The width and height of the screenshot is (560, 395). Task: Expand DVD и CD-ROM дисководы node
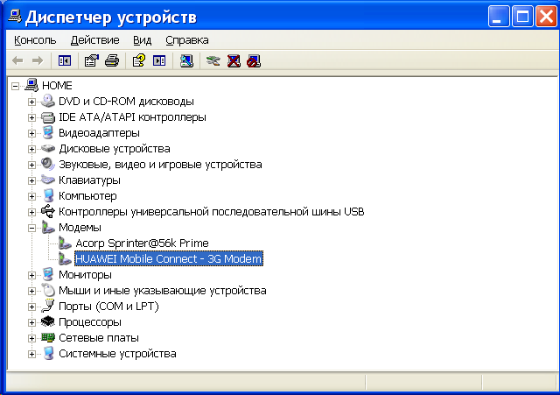click(x=32, y=102)
